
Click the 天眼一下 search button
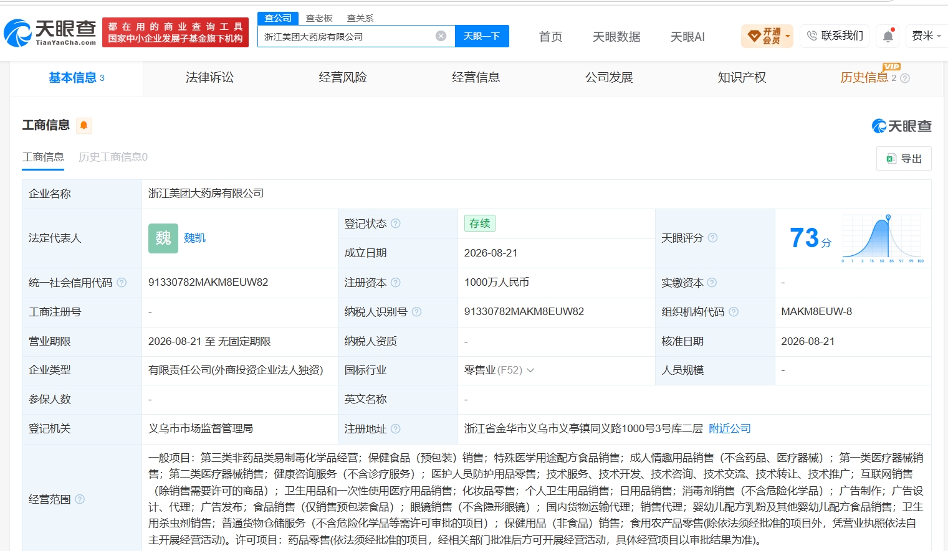tap(482, 36)
